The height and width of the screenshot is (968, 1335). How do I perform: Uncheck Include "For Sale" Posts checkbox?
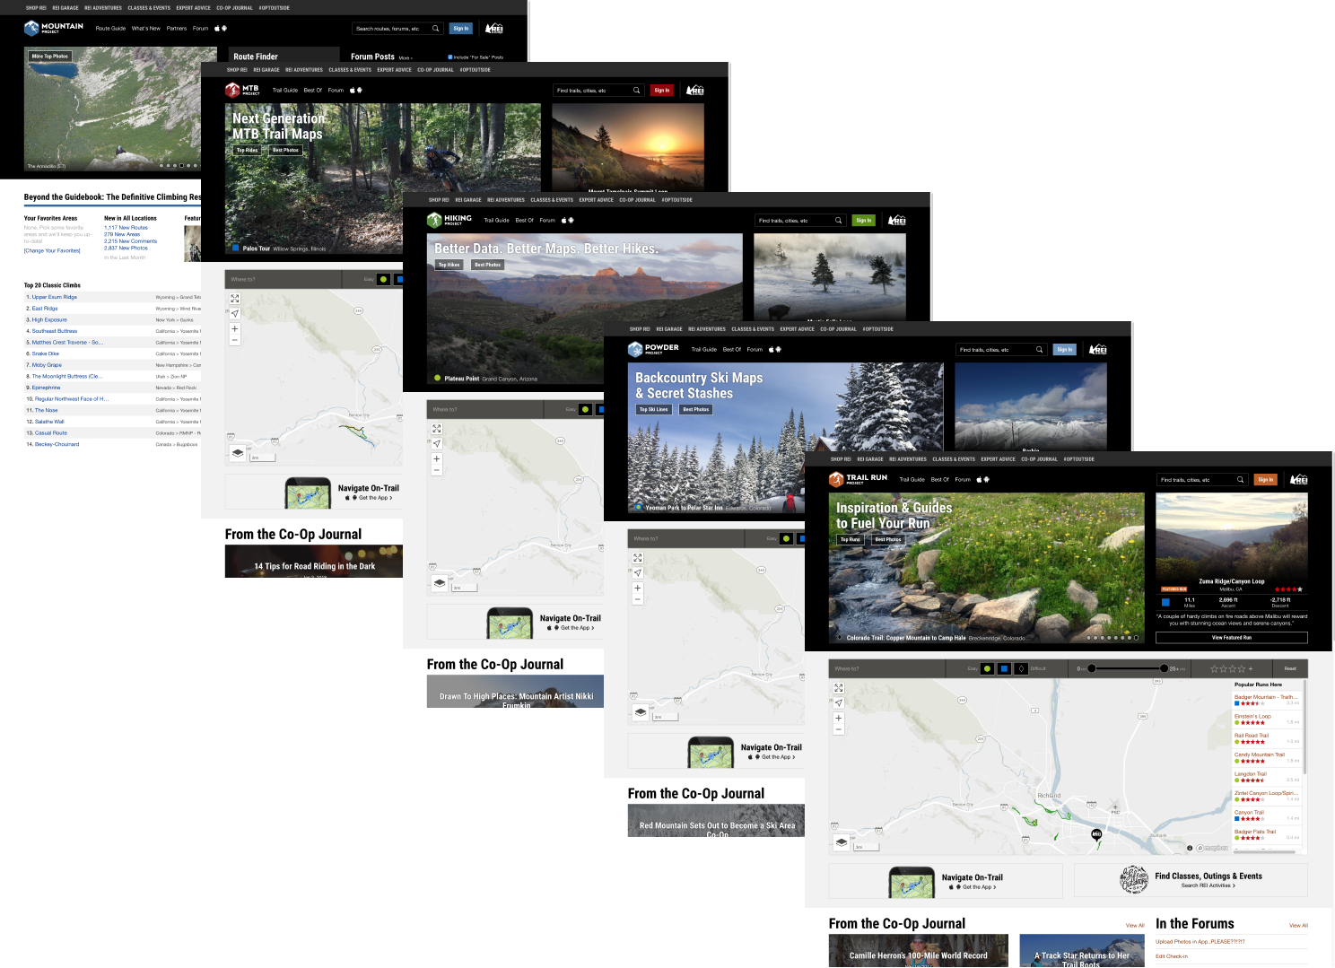click(449, 57)
